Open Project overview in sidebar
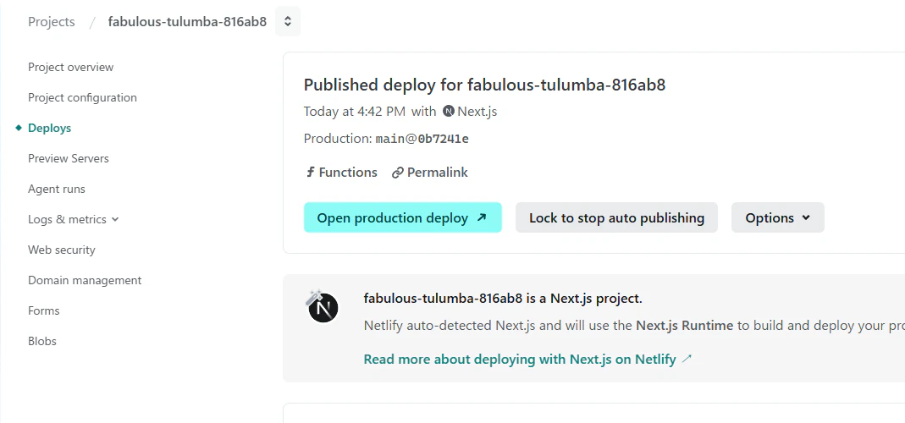 [71, 67]
